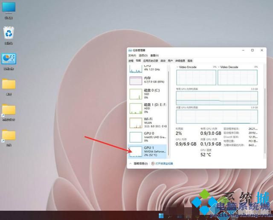Select 磁盘 0 (C:) SSD in the sidebar
Image resolution: width=273 pixels, height=220 pixels.
coord(147,94)
